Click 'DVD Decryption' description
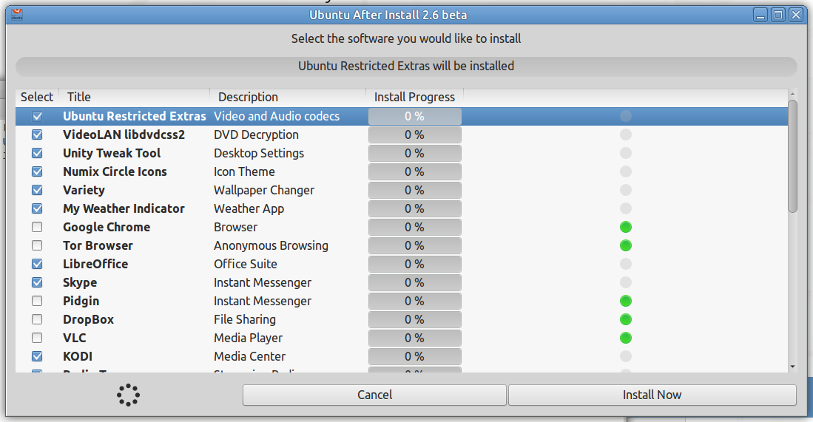 tap(256, 135)
